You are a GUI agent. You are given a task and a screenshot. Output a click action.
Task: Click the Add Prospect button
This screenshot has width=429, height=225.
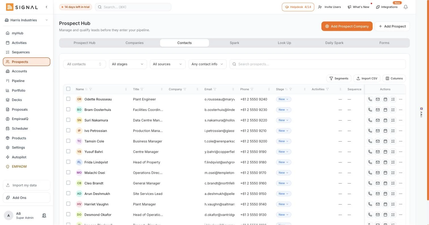click(392, 26)
